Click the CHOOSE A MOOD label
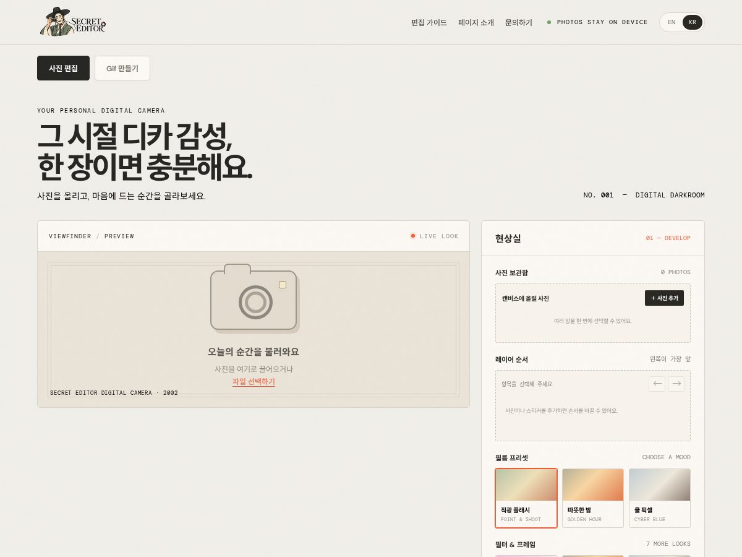This screenshot has height=557, width=742. 667,457
